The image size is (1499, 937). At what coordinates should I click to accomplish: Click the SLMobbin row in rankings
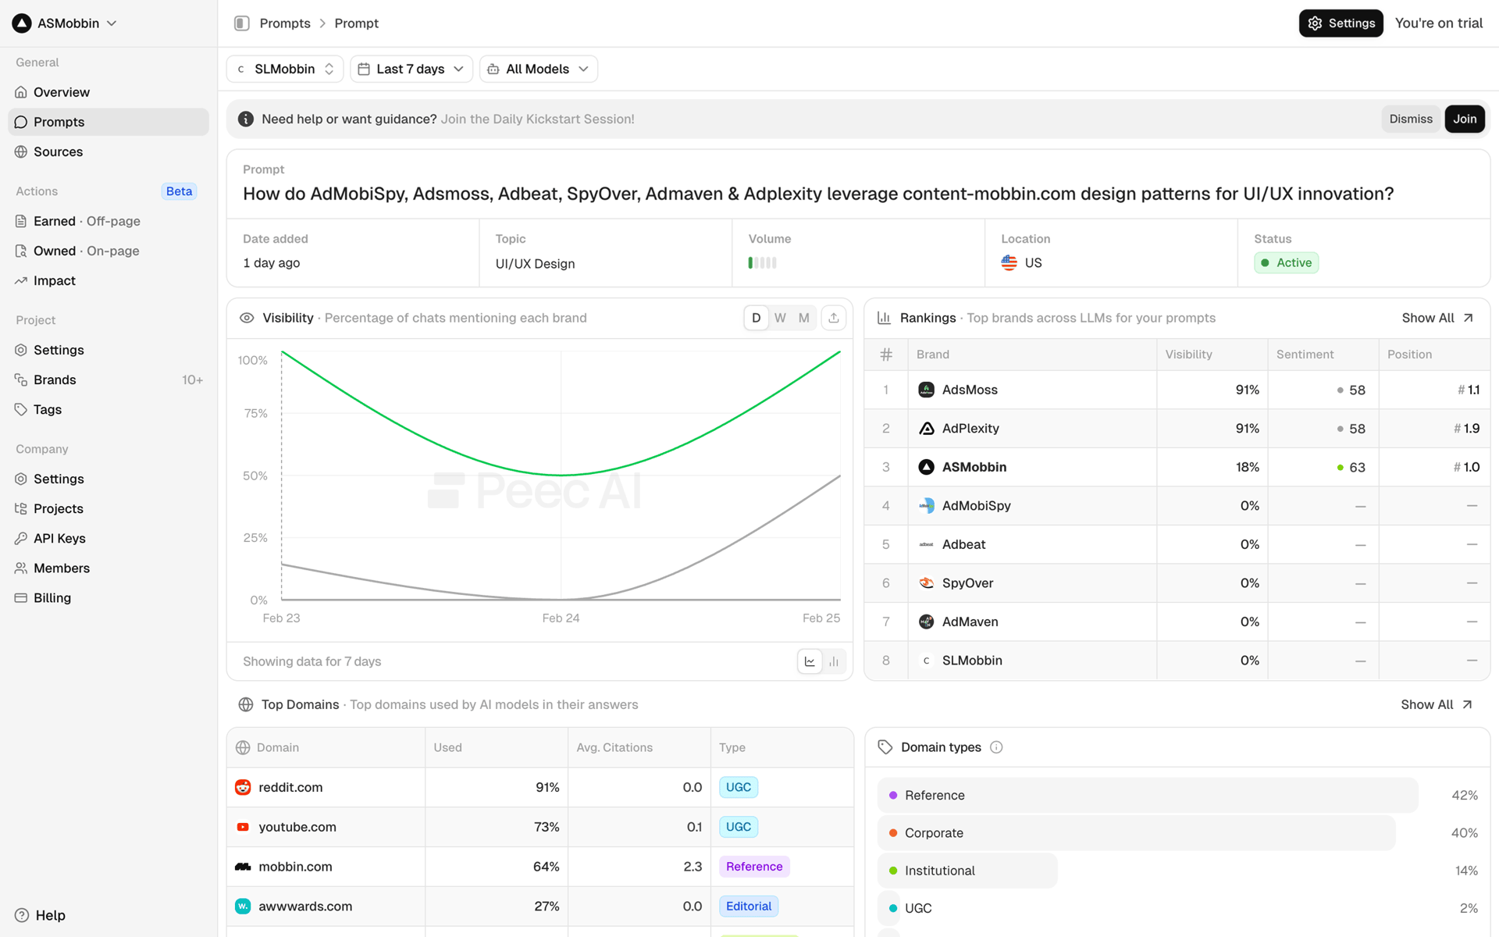click(x=1177, y=661)
